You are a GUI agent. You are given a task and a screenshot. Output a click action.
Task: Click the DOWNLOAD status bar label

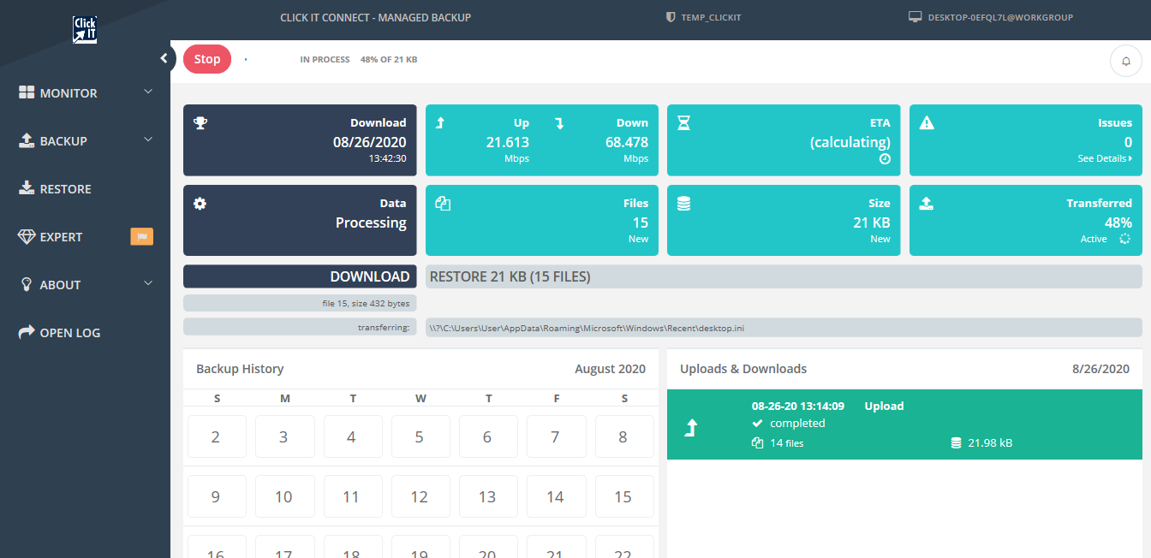300,276
